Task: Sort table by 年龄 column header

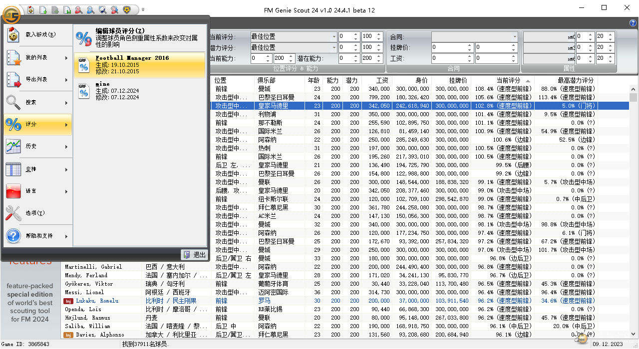Action: pos(314,80)
